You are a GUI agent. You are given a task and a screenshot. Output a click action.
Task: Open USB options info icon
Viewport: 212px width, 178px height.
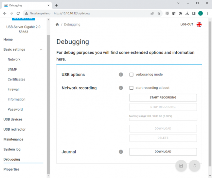pos(121,74)
